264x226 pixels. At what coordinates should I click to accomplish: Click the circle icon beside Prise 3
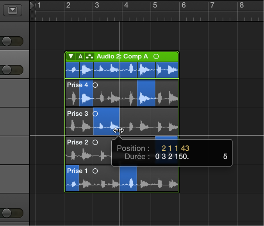click(x=95, y=114)
